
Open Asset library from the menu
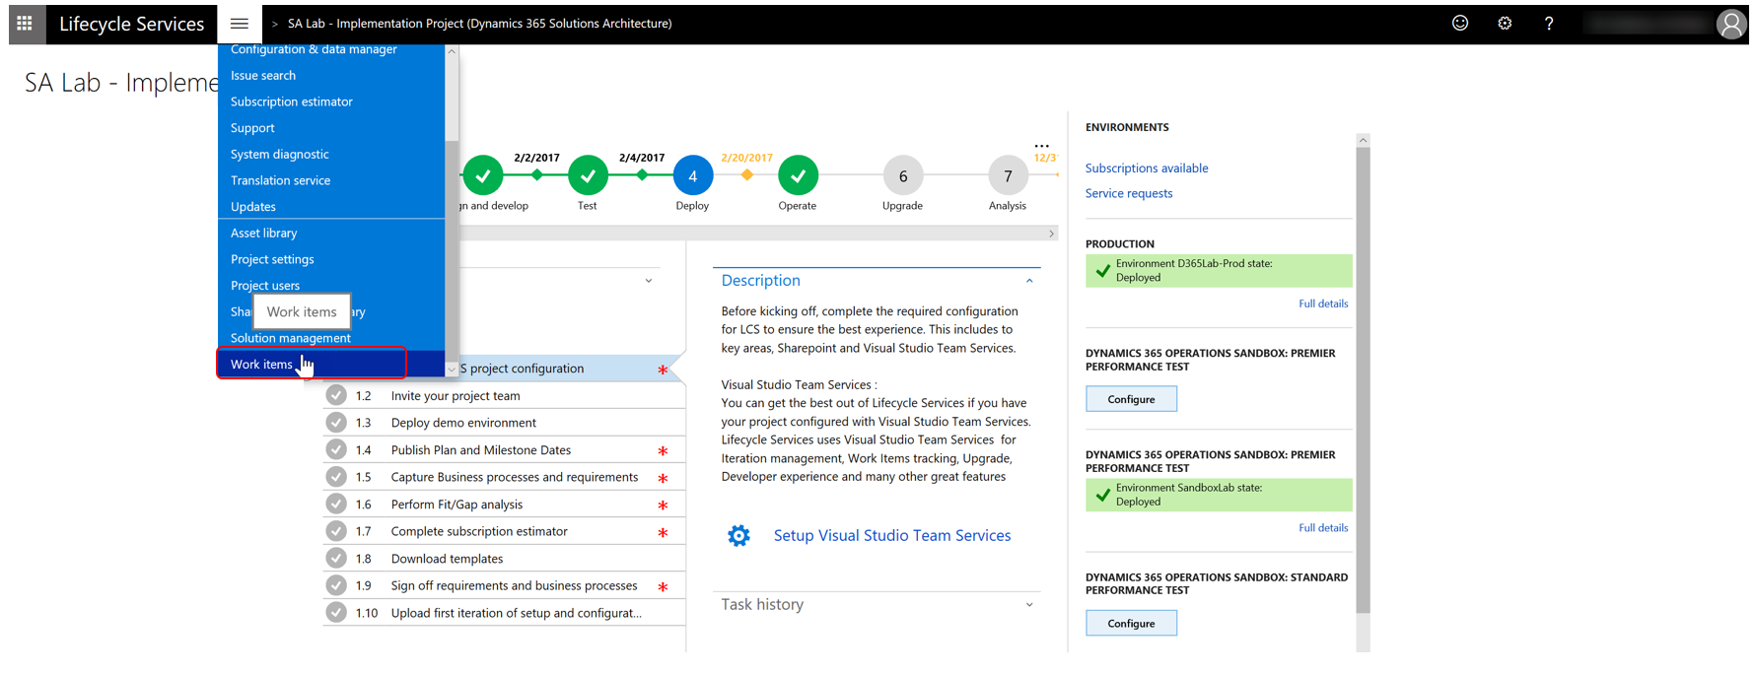click(x=264, y=233)
